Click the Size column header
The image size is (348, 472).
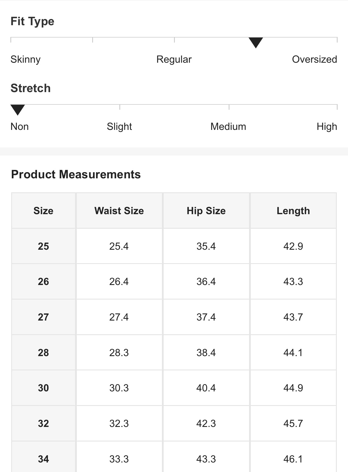(x=43, y=211)
